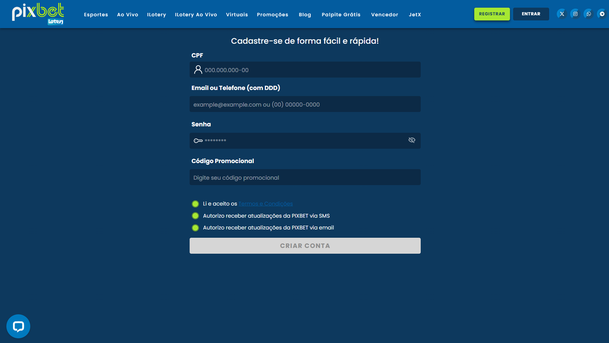Focus the Email ou Telefone field

click(305, 104)
